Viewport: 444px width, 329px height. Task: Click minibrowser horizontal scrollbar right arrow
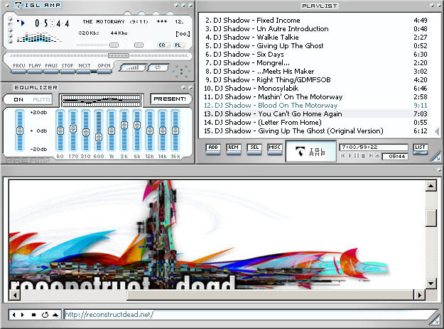coord(419,296)
